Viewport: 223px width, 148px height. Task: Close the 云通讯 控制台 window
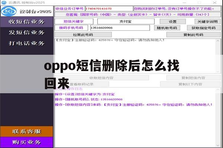tap(214, 3)
